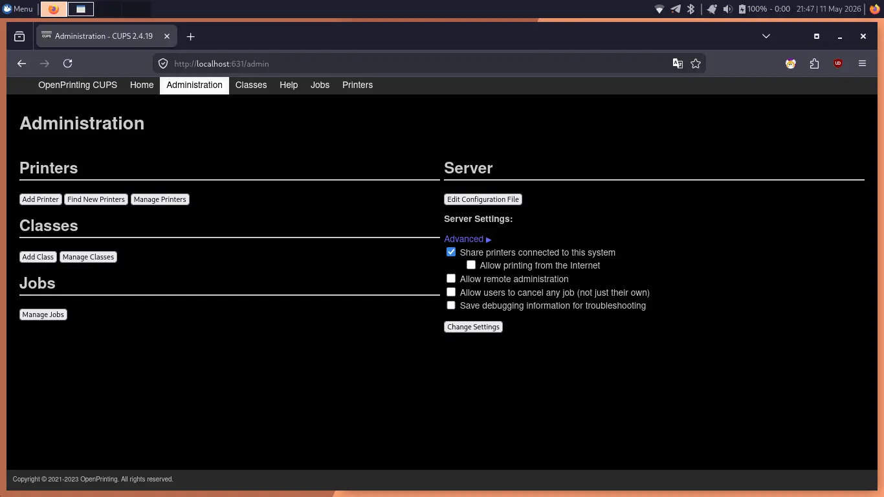Open the Firefox hamburger application menu
884x497 pixels.
[x=862, y=63]
